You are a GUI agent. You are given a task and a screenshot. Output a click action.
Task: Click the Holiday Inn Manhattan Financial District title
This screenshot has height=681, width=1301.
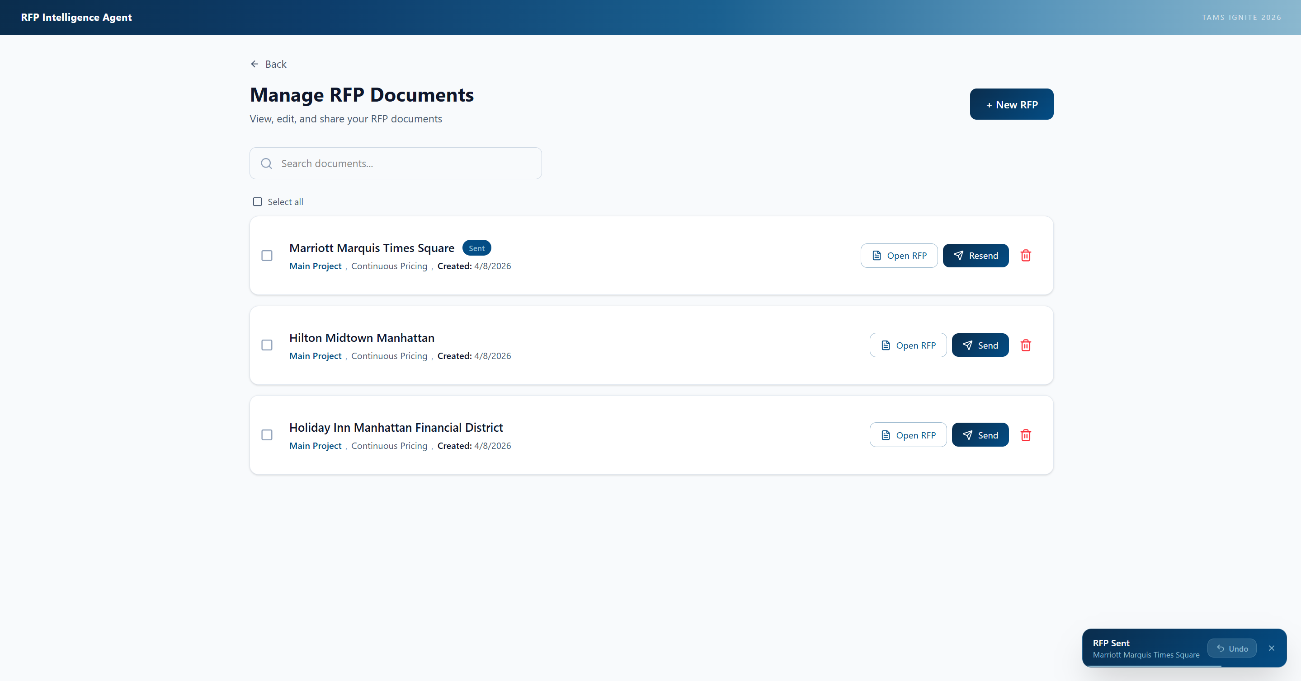(x=396, y=428)
